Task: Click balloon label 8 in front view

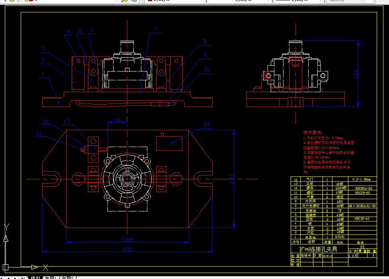Action: point(205,42)
